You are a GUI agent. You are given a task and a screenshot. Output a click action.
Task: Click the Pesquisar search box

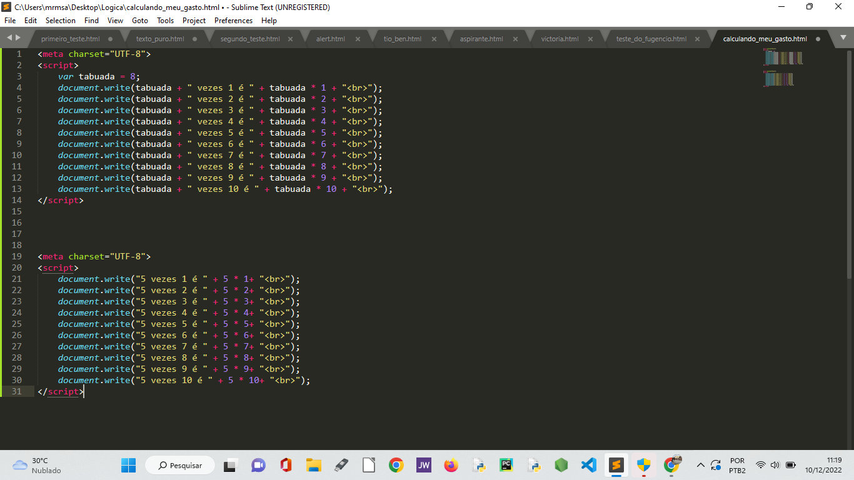coord(180,465)
